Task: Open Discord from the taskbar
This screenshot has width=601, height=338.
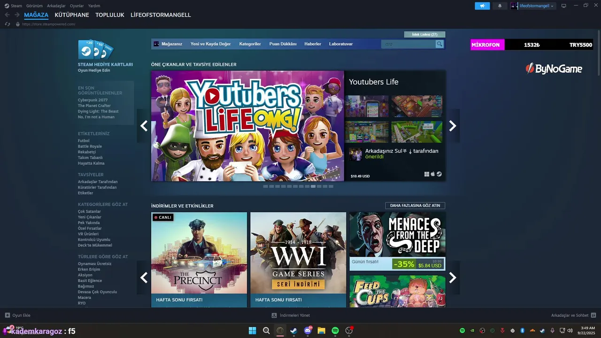Action: point(308,330)
